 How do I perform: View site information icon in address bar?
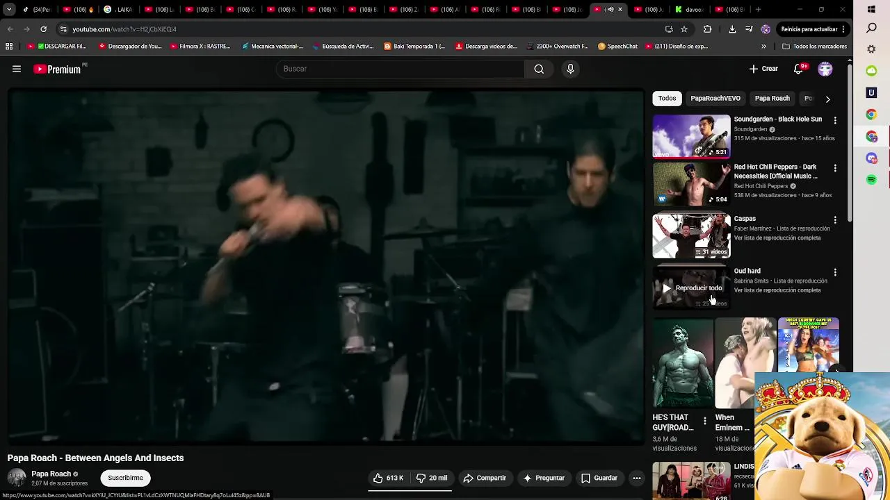(63, 29)
